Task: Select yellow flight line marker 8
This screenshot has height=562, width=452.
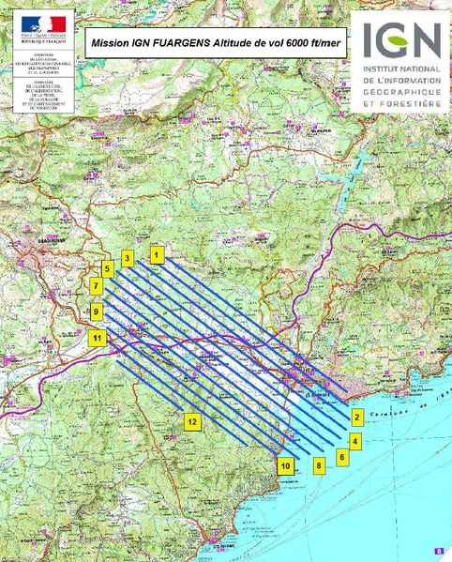Action: click(x=319, y=466)
